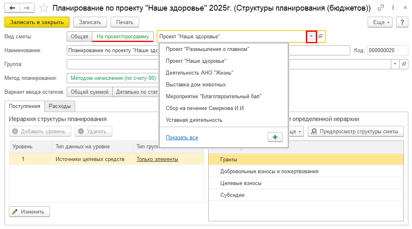
Task: Click the forward navigation arrow
Action: point(27,8)
